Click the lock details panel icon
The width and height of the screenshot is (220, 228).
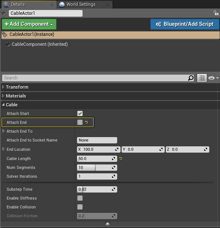pos(216,13)
